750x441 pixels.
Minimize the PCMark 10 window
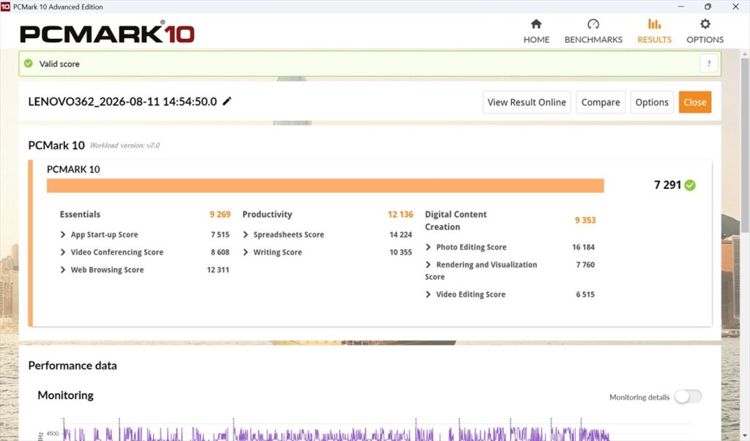click(x=680, y=7)
